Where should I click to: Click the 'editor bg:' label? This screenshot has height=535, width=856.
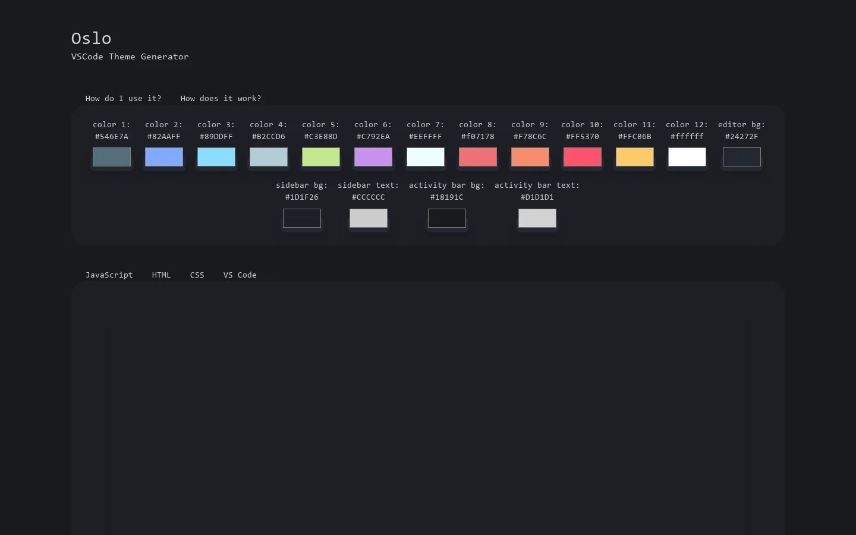point(742,124)
